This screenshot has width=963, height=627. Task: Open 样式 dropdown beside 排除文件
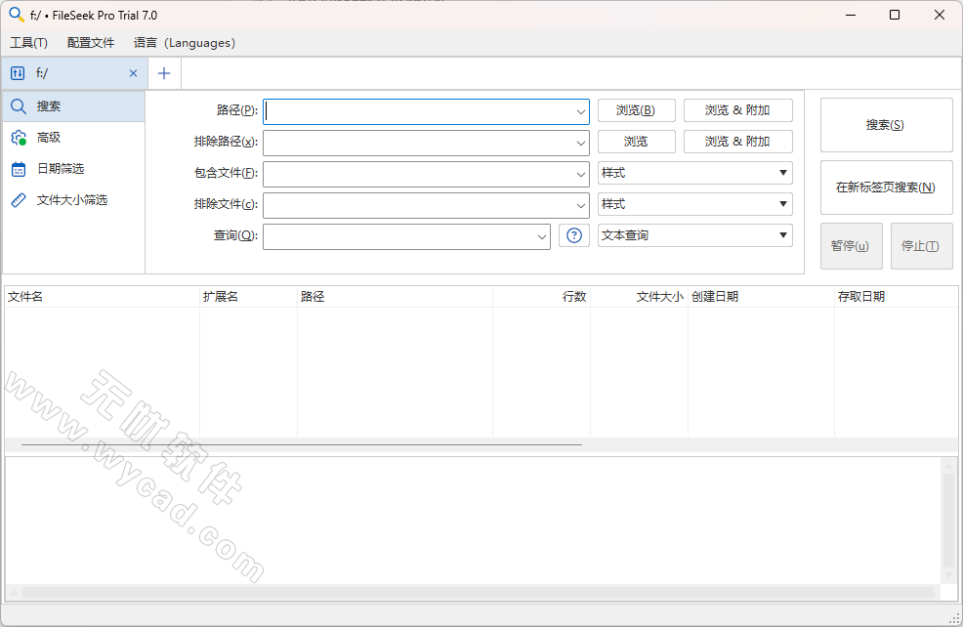pyautogui.click(x=695, y=204)
